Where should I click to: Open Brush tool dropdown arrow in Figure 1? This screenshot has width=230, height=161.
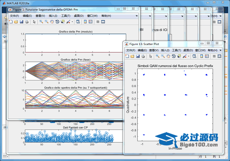tap(72, 22)
